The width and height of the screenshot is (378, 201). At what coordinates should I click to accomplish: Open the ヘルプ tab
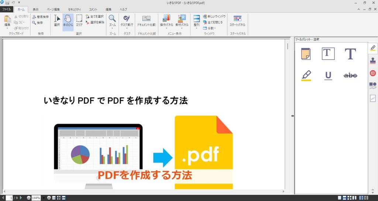[x=123, y=9]
